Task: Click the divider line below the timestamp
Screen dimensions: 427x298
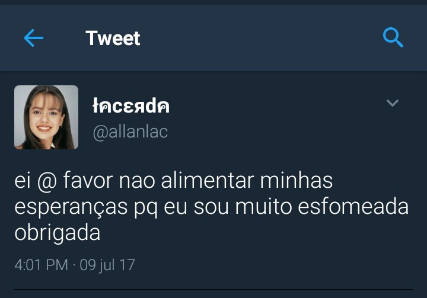Action: click(213, 289)
